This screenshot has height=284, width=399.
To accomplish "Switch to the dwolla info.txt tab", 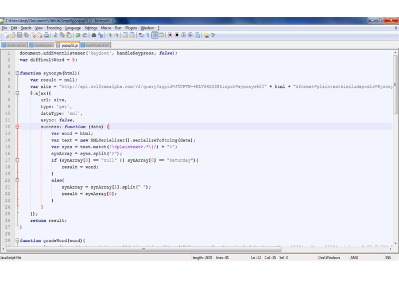I will 14,45.
